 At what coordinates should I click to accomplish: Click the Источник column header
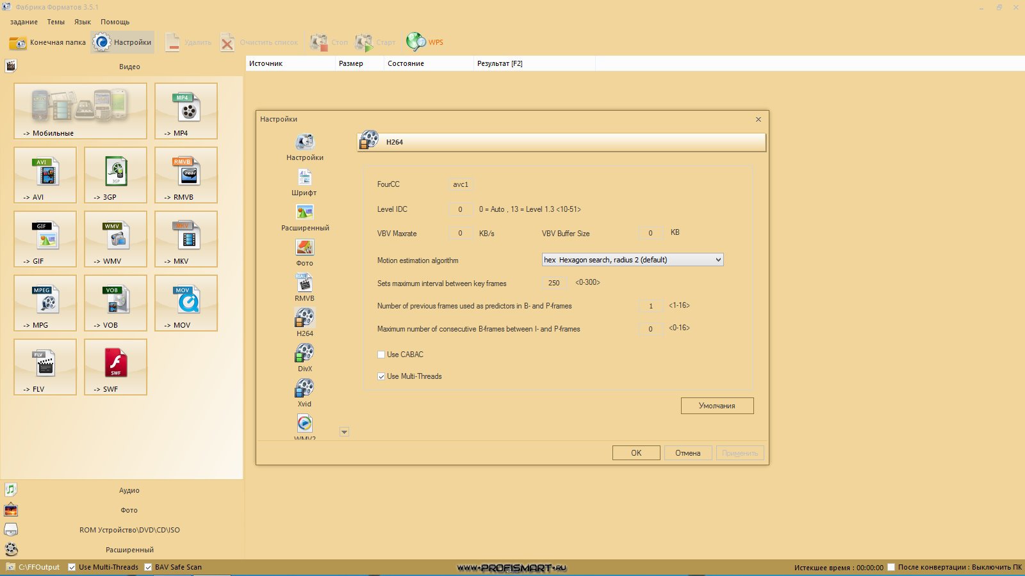[x=290, y=63]
